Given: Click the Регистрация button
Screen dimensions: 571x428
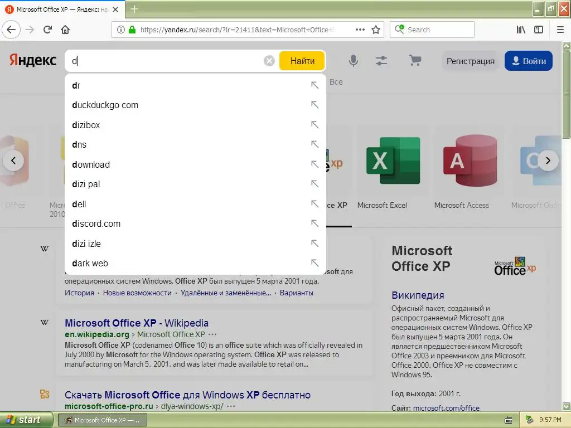Looking at the screenshot, I should [x=471, y=61].
